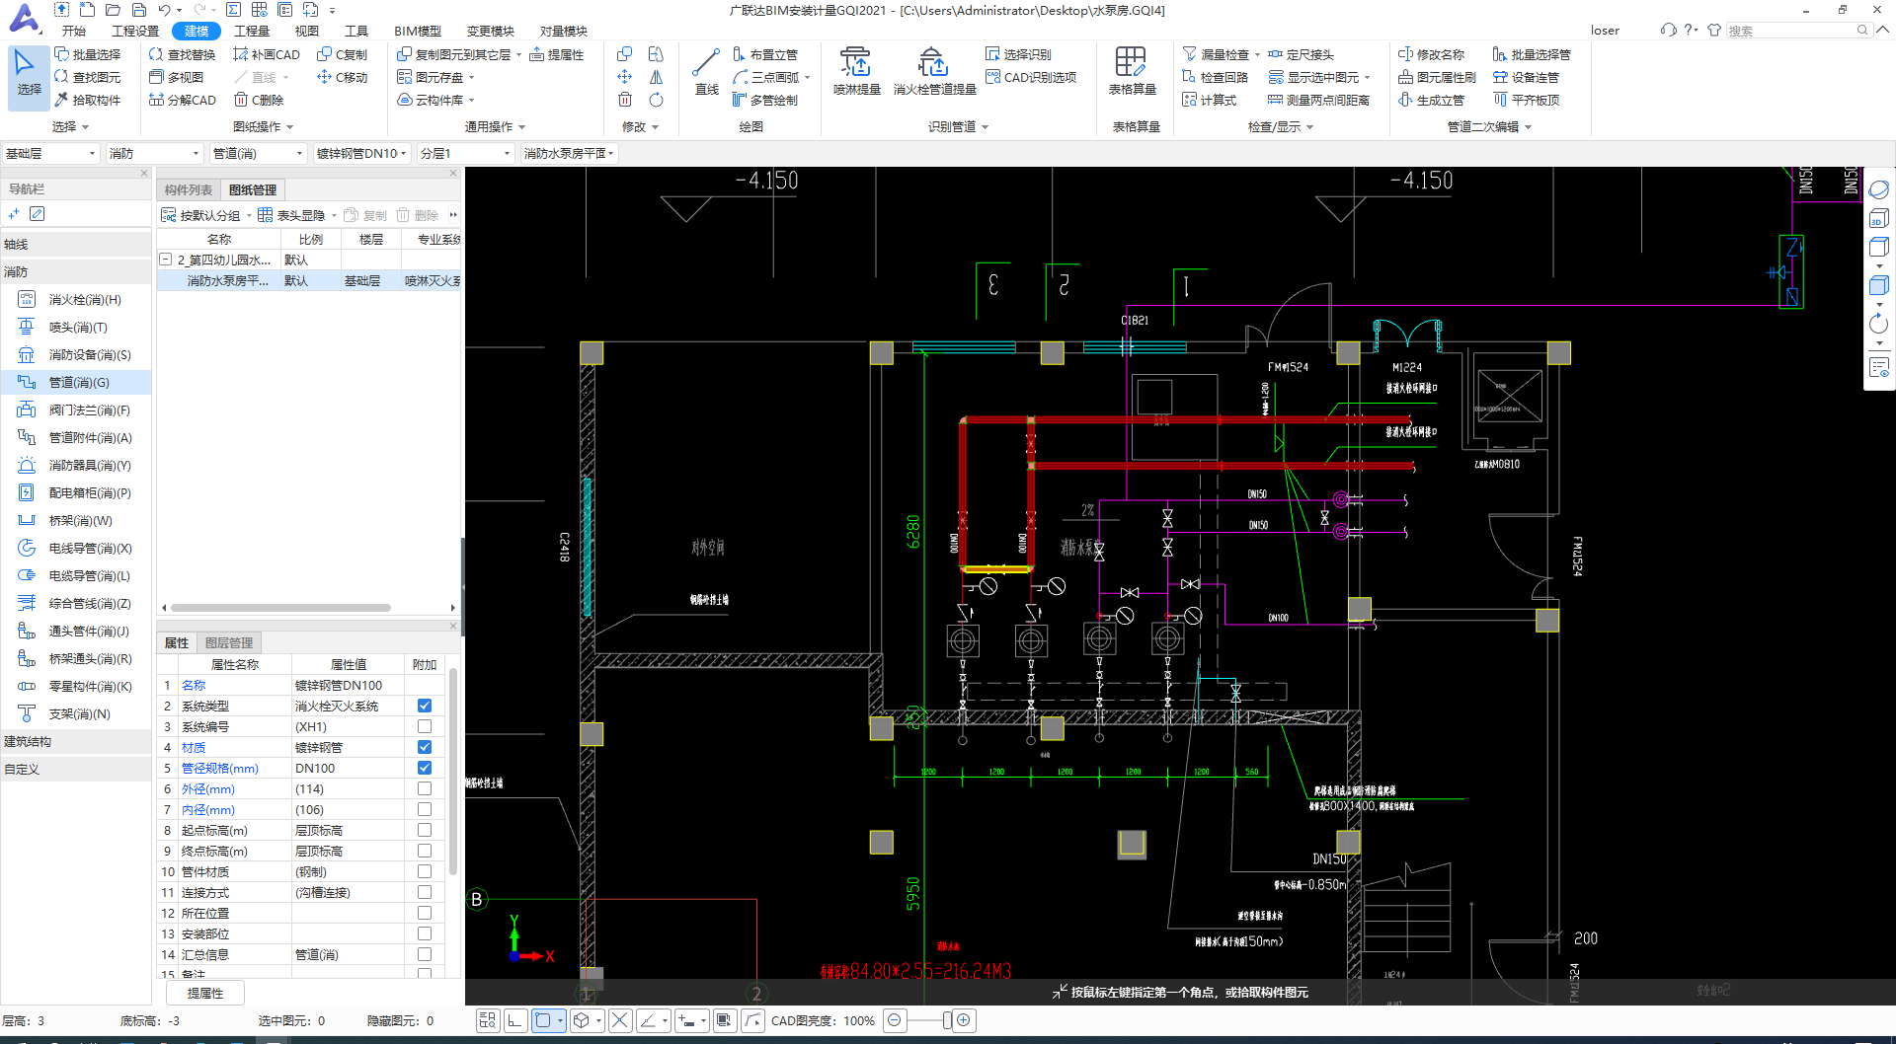The image size is (1896, 1044).
Task: Open 多视图 tool
Action: [176, 77]
